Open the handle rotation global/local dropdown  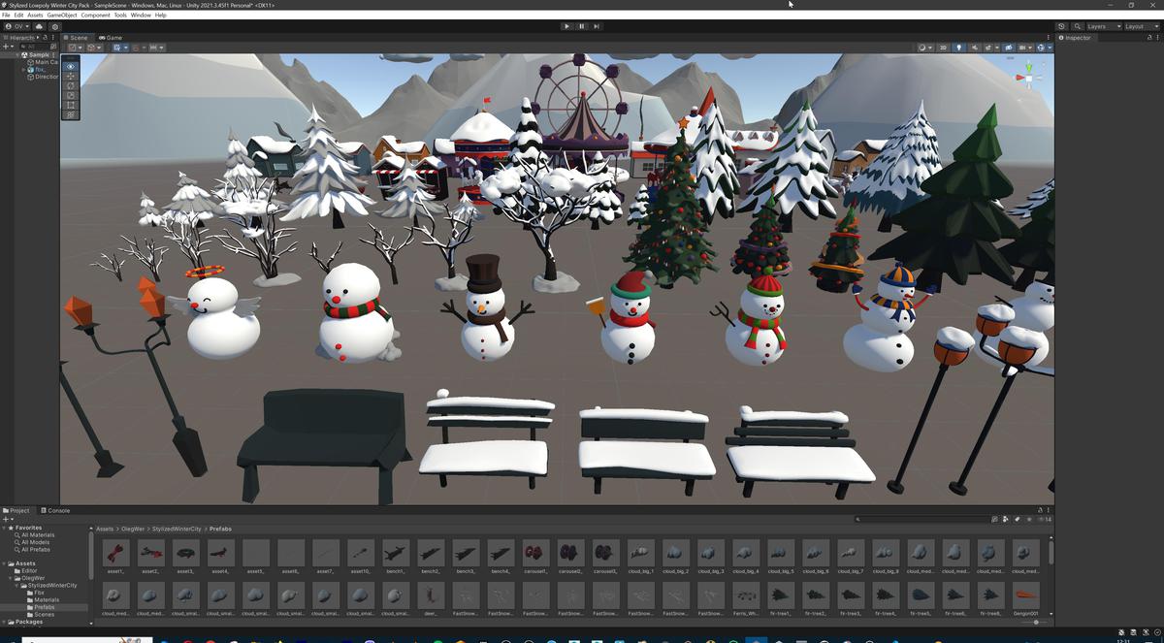(94, 48)
